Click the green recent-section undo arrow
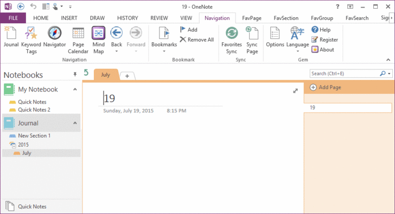The height and width of the screenshot is (214, 395). coord(86,73)
